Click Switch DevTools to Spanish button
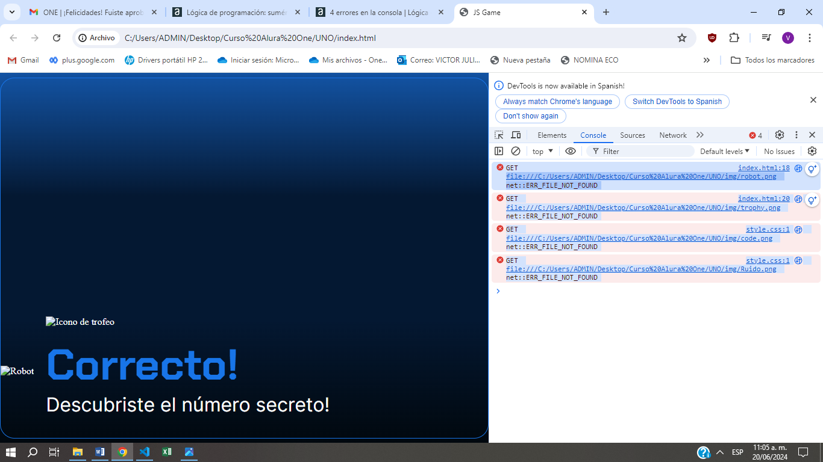Image resolution: width=823 pixels, height=462 pixels. [677, 102]
